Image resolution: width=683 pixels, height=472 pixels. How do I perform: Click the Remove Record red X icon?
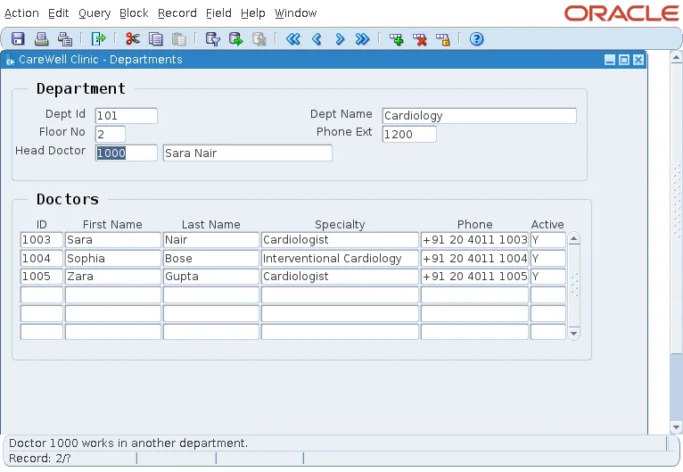tap(420, 38)
